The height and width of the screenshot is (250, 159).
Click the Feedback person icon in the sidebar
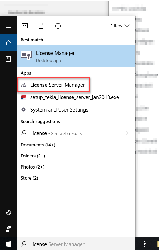tap(8, 229)
